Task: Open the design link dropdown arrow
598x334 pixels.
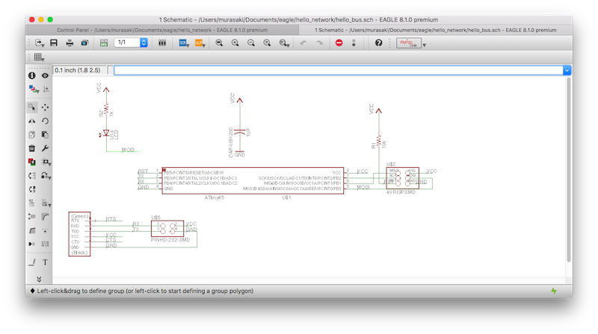Action: [x=425, y=45]
